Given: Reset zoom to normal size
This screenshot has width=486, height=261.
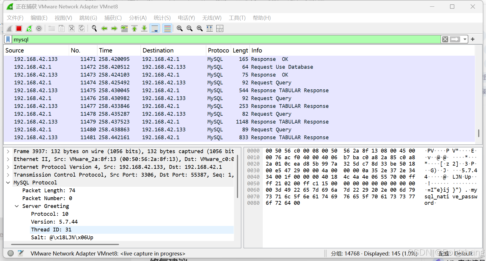Looking at the screenshot, I should coord(200,28).
